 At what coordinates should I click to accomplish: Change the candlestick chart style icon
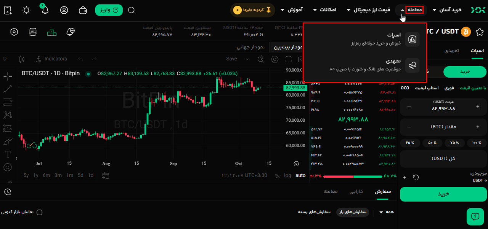tap(22, 59)
